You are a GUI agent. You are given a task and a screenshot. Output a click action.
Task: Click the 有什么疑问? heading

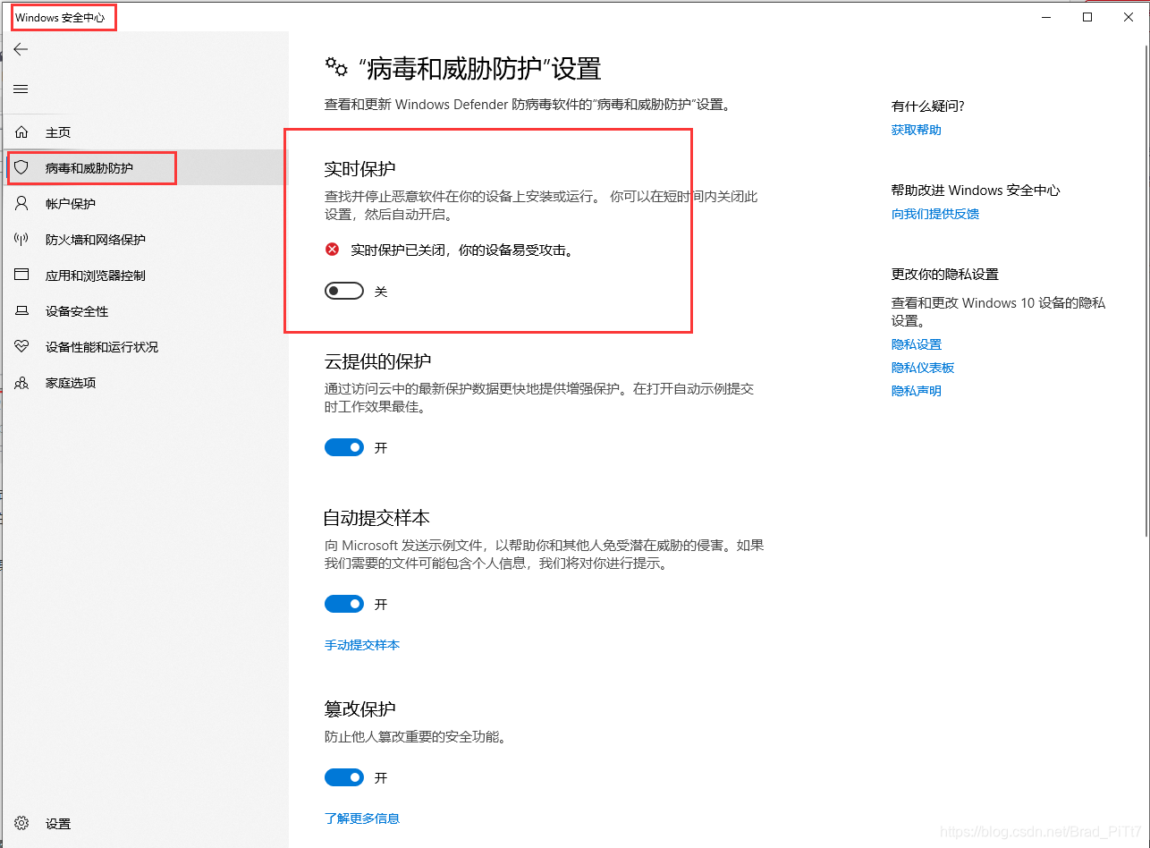tap(927, 106)
